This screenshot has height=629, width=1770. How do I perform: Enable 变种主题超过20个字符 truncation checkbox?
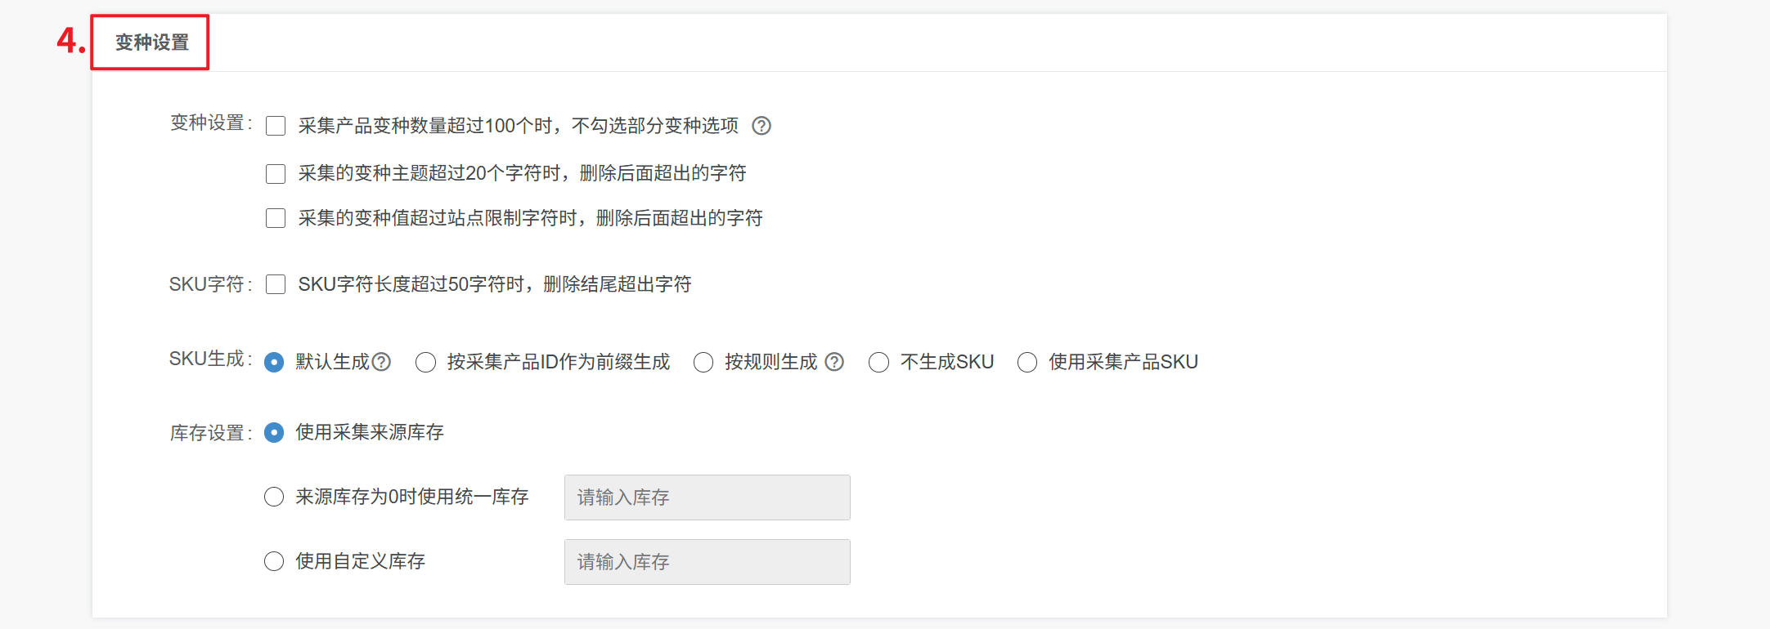(x=276, y=174)
